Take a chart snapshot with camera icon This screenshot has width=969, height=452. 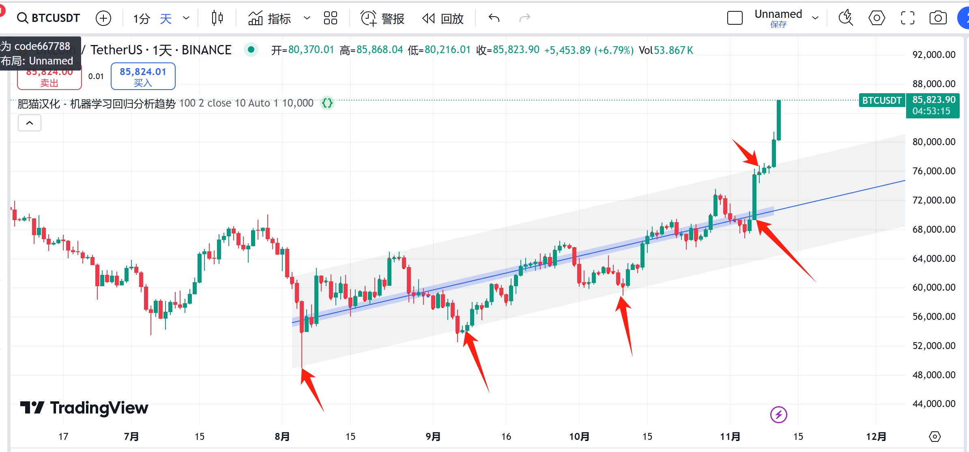point(938,18)
